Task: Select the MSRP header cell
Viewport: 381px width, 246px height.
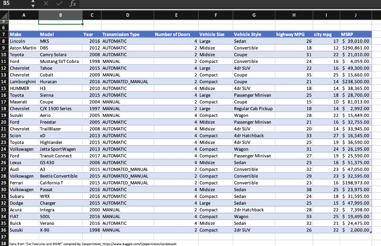Action: click(355, 34)
